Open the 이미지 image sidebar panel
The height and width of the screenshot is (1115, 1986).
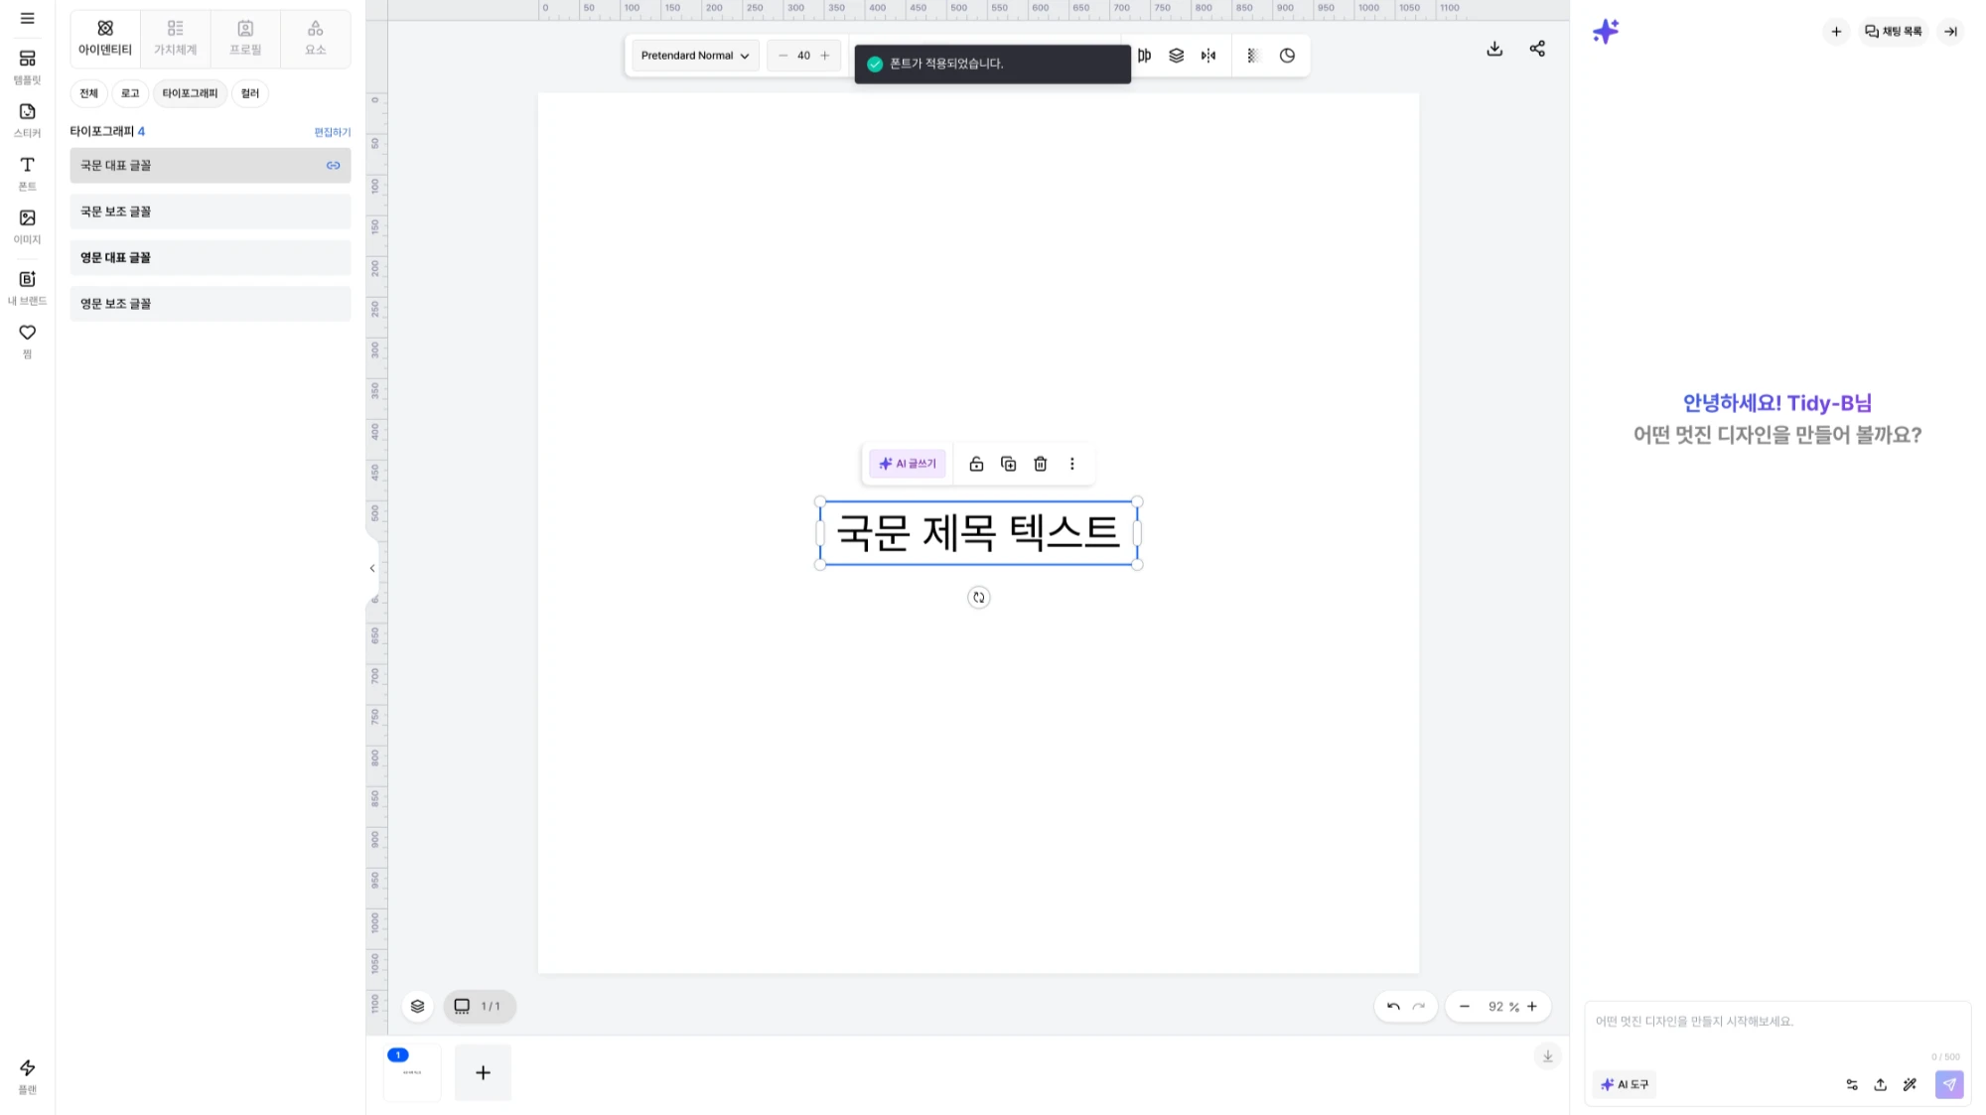pos(27,226)
